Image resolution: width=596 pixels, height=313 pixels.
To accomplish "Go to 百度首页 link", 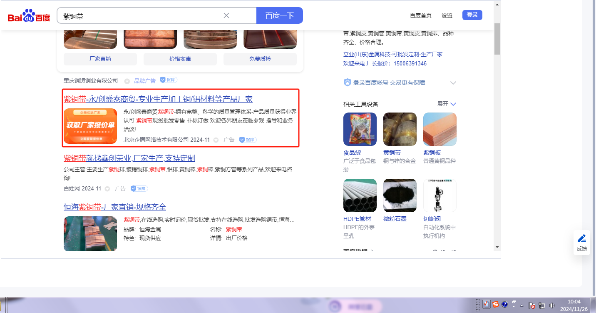I will click(421, 15).
